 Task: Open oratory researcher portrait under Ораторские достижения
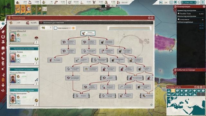point(13,79)
